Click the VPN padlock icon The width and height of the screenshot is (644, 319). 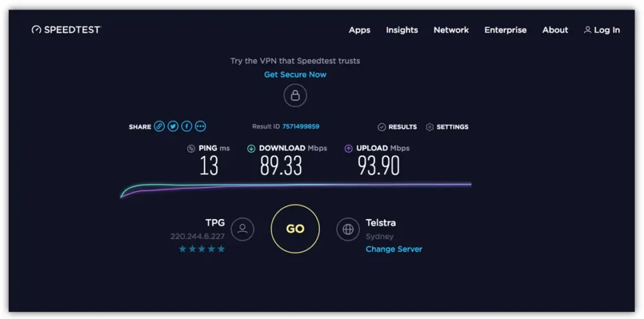click(295, 96)
